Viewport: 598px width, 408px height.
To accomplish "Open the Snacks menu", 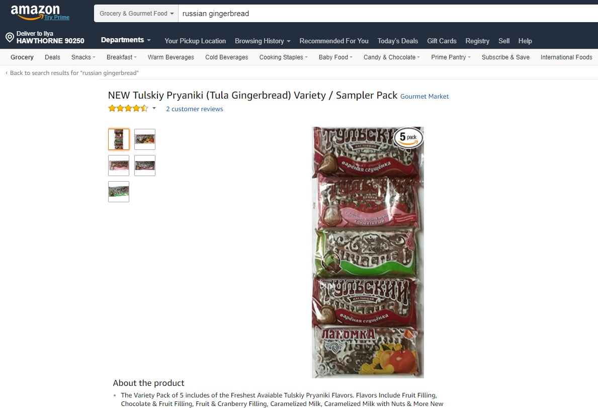I will (83, 57).
